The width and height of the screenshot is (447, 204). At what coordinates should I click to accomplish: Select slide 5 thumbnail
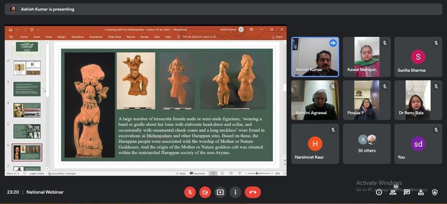point(27,131)
